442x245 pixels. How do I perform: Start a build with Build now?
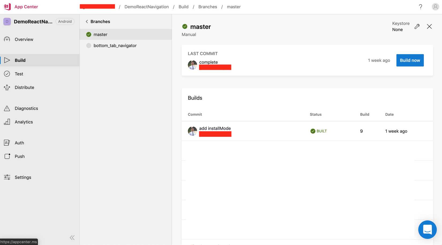[x=410, y=60]
